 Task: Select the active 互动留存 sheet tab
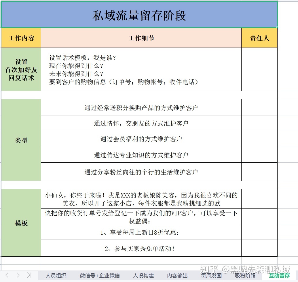point(279,275)
